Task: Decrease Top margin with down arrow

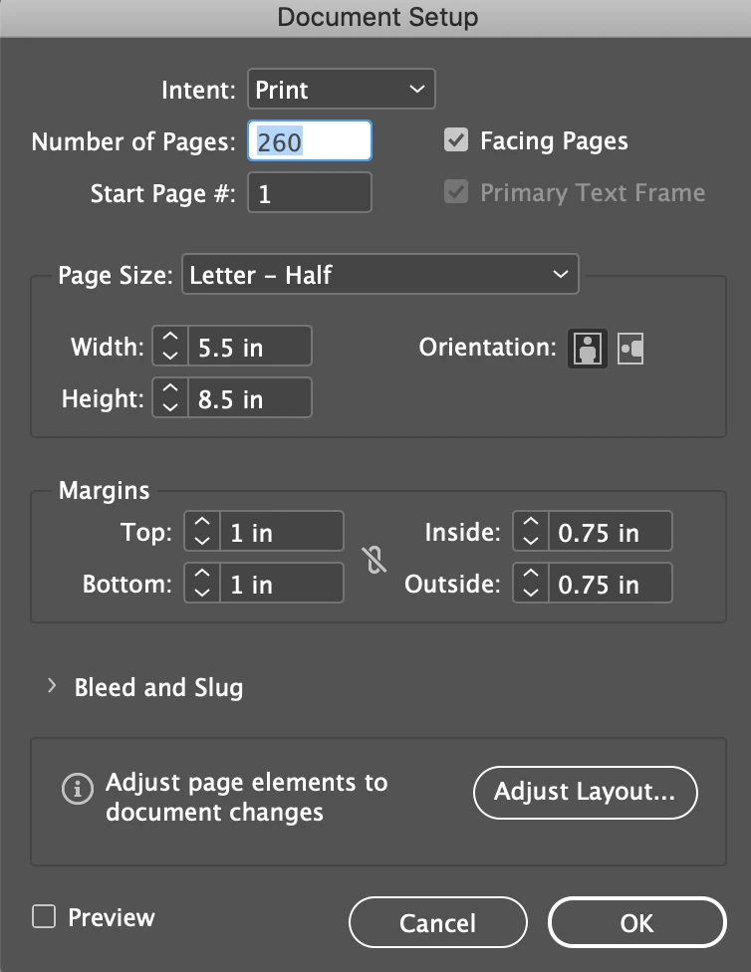Action: (x=202, y=541)
